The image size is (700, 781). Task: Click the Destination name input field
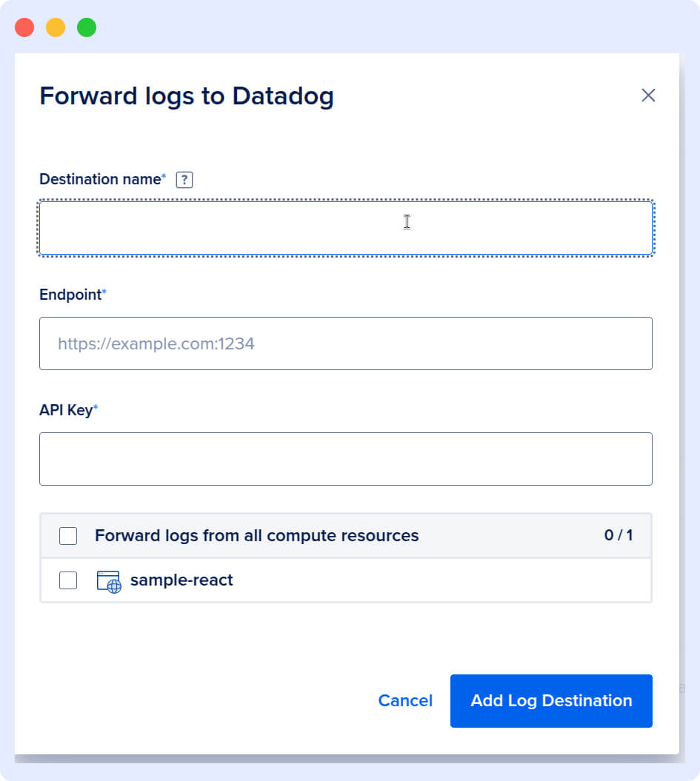[x=345, y=227]
